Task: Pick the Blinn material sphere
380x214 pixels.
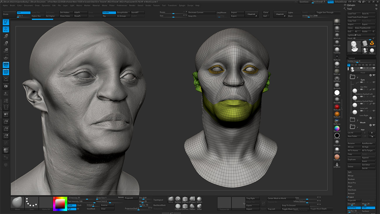Action: point(337,64)
